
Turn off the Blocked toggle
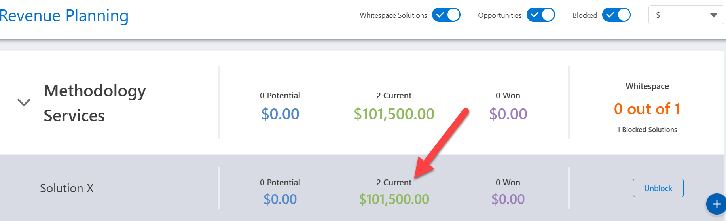coord(616,15)
